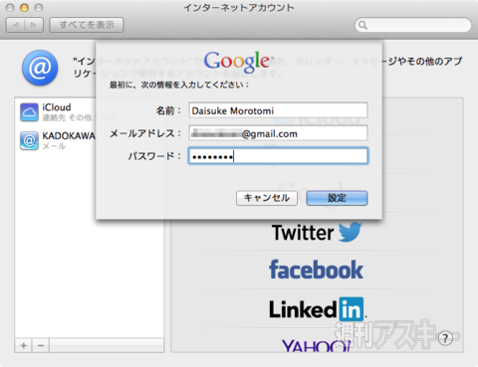This screenshot has width=478, height=367.
Task: Click the メールアドレス field ending @gmail.com
Action: pyautogui.click(x=278, y=133)
